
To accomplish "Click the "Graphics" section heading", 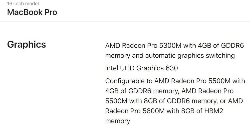I will (x=27, y=45).
